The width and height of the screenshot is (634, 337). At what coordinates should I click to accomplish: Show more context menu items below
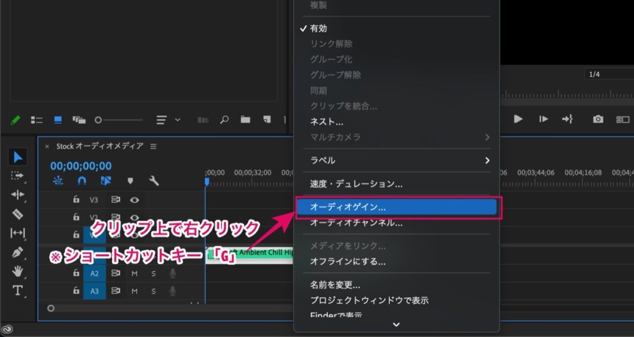pos(396,325)
